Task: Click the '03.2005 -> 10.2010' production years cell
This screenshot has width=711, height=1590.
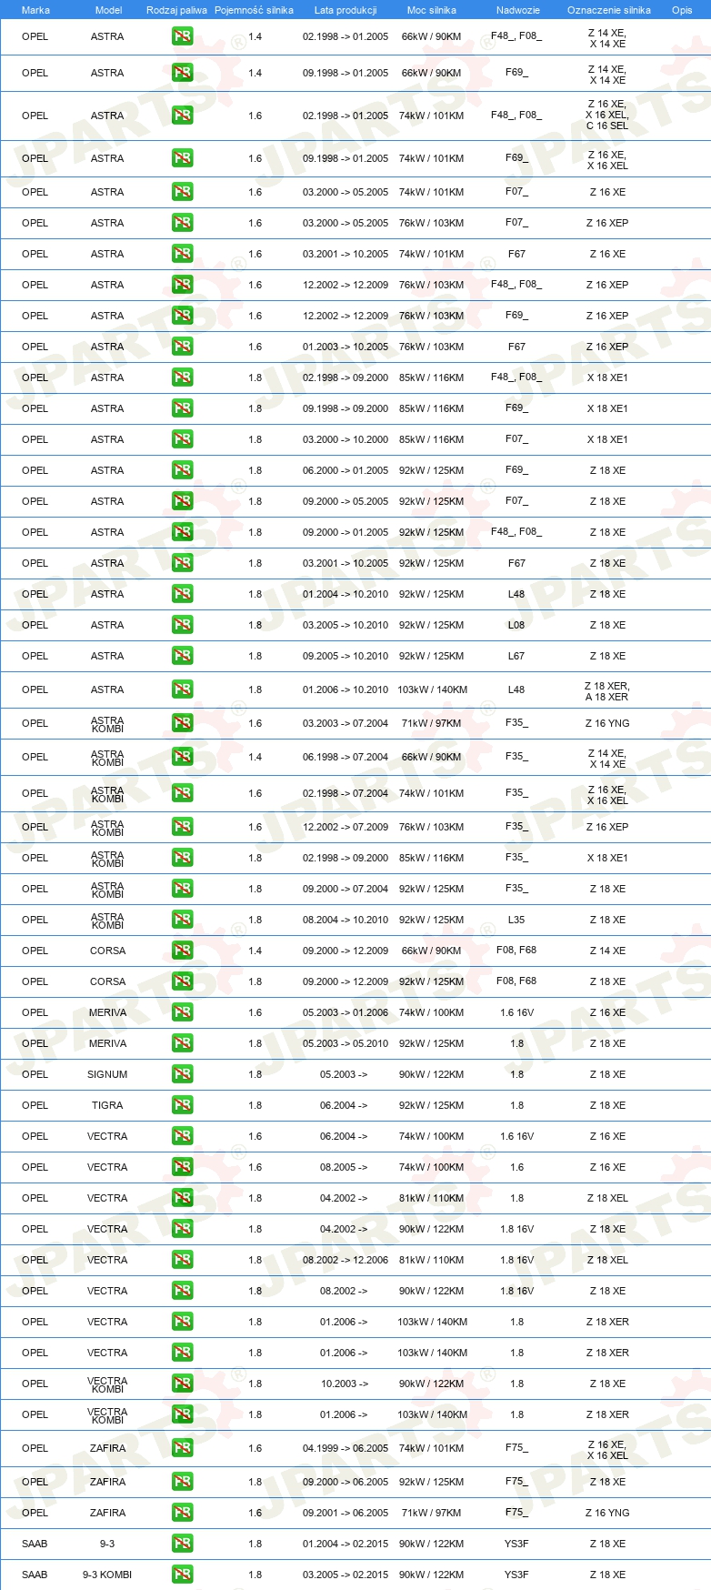Action: click(x=345, y=625)
